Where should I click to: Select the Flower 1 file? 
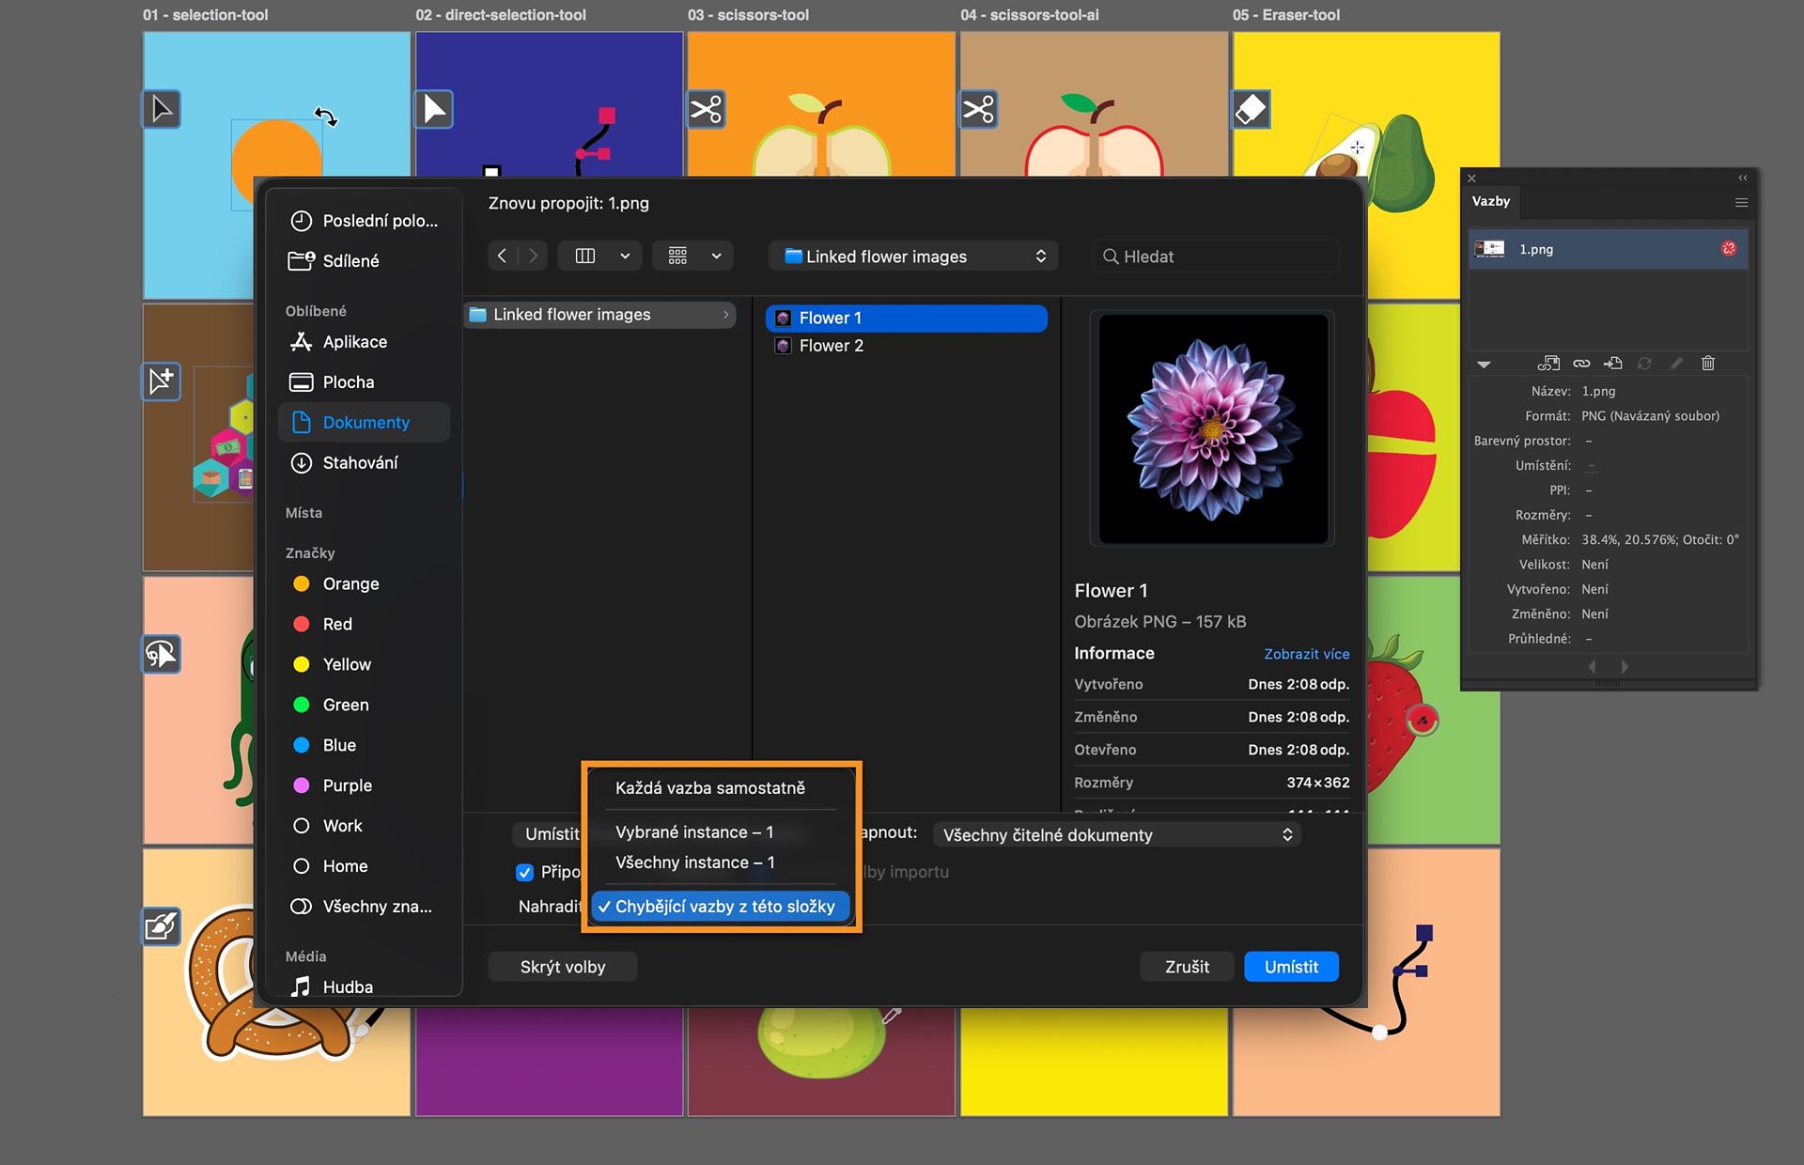(x=907, y=318)
